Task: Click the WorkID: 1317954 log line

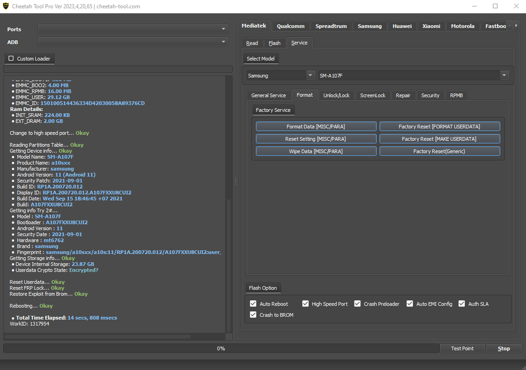Action: pos(30,324)
